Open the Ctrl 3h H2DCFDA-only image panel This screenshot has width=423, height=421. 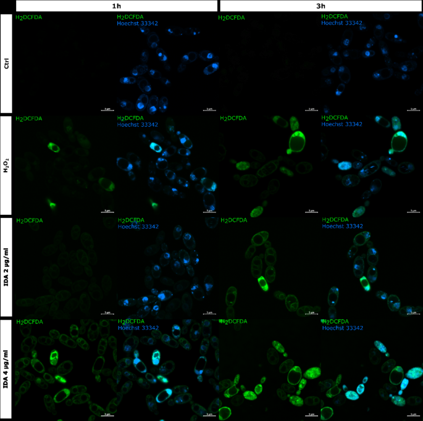(269, 64)
